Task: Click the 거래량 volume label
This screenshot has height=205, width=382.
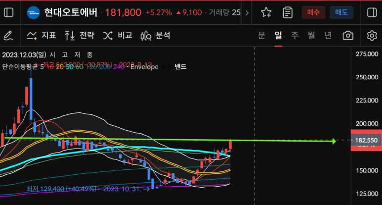Action: tap(219, 13)
